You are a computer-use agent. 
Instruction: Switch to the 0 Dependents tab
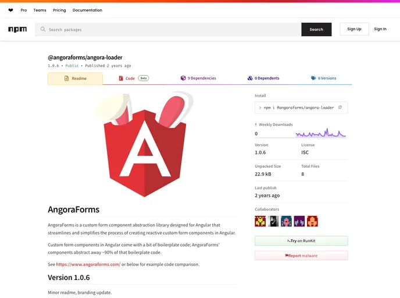pyautogui.click(x=263, y=79)
